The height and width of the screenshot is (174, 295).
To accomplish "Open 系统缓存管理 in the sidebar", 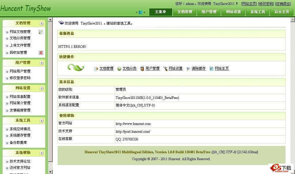I will (20, 135).
